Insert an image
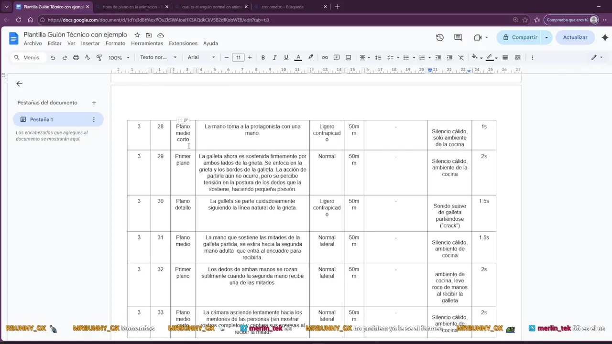Screen dimensions: 612x344 (349, 57)
